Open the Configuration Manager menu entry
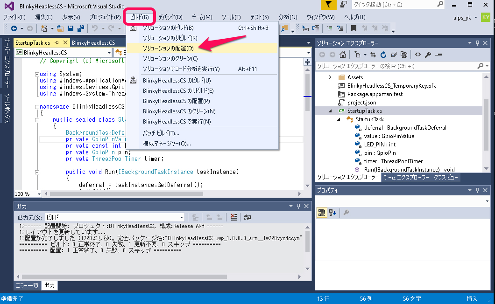 coord(202,144)
